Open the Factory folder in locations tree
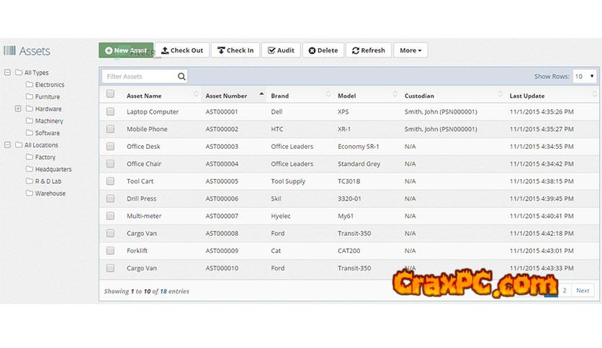This screenshot has width=602, height=348. [45, 157]
